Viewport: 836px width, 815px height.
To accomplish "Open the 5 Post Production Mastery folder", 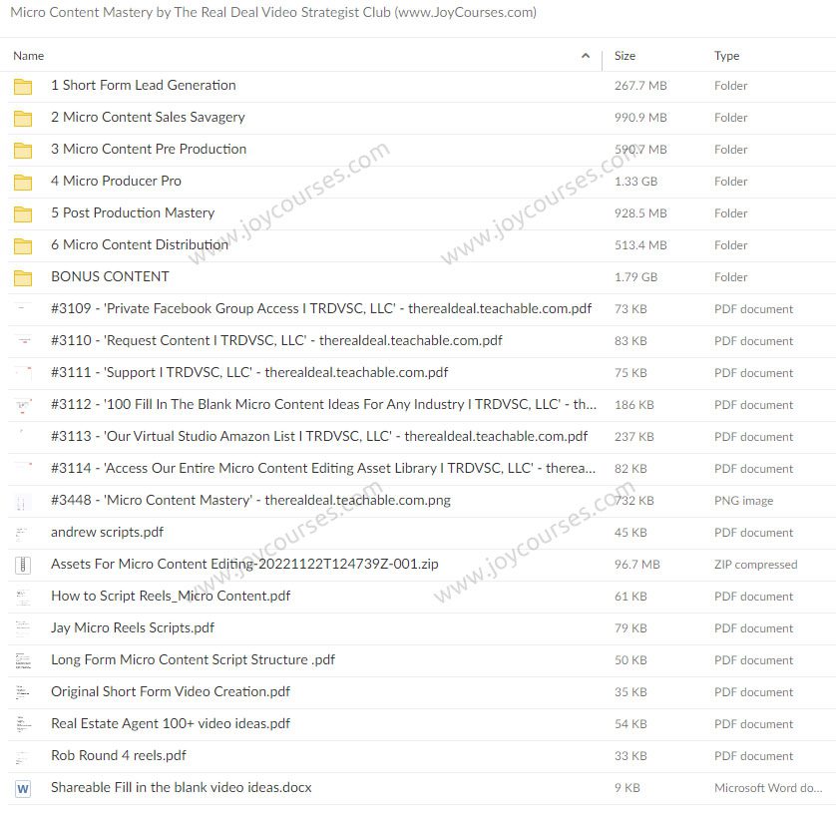I will point(133,213).
